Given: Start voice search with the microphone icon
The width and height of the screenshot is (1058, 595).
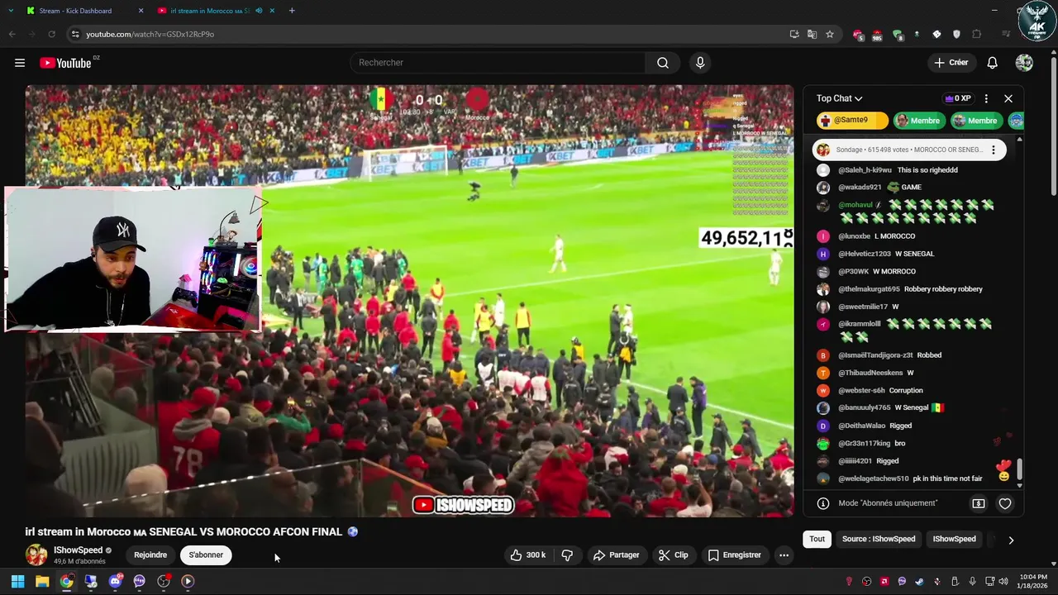Looking at the screenshot, I should [x=700, y=63].
